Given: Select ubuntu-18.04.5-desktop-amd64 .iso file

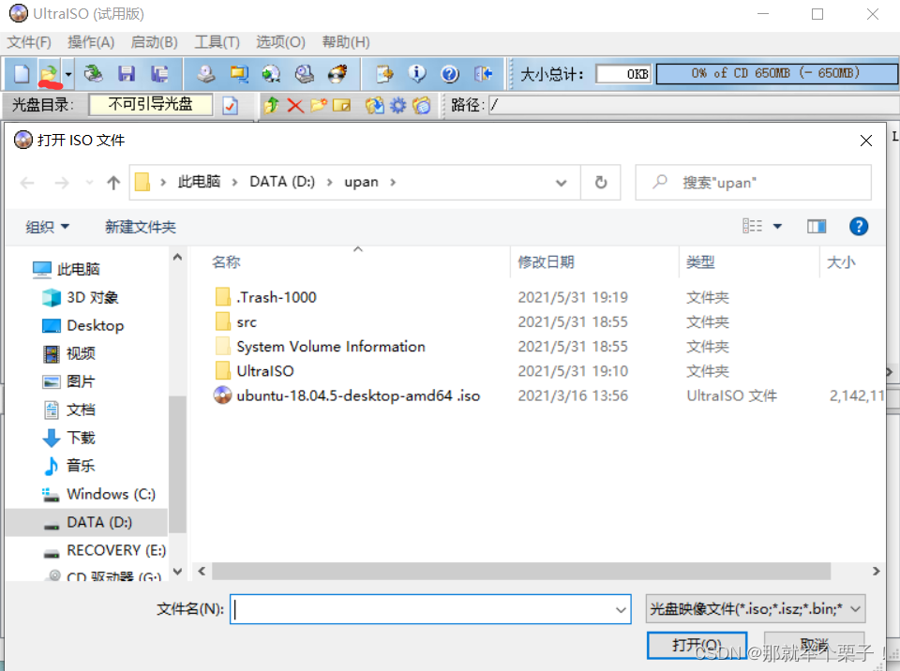Looking at the screenshot, I should [x=347, y=395].
